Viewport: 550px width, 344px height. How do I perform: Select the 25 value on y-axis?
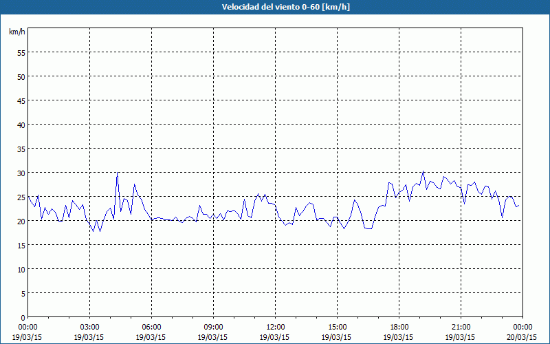(x=21, y=197)
